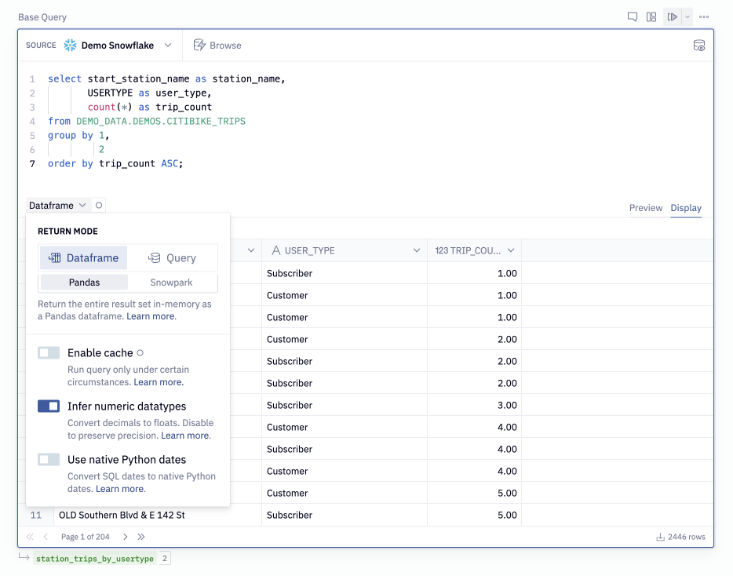Screen dimensions: 733x576
Task: Follow Learn more link about Pandas dataframe
Action: (151, 316)
